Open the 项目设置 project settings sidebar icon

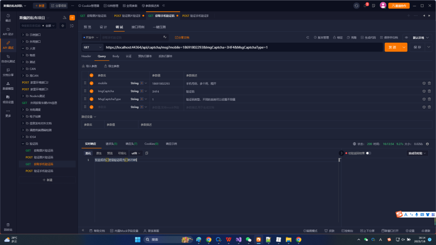pyautogui.click(x=8, y=100)
